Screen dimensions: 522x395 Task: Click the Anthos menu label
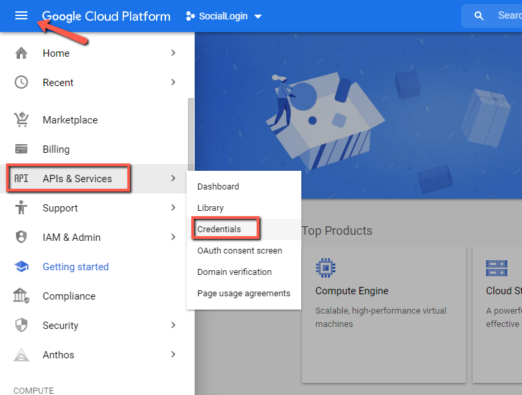tap(58, 355)
